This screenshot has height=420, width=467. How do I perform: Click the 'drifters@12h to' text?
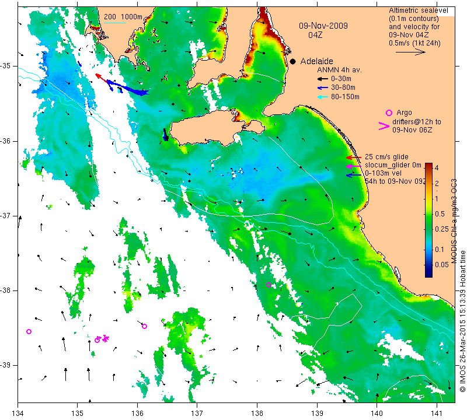417,122
